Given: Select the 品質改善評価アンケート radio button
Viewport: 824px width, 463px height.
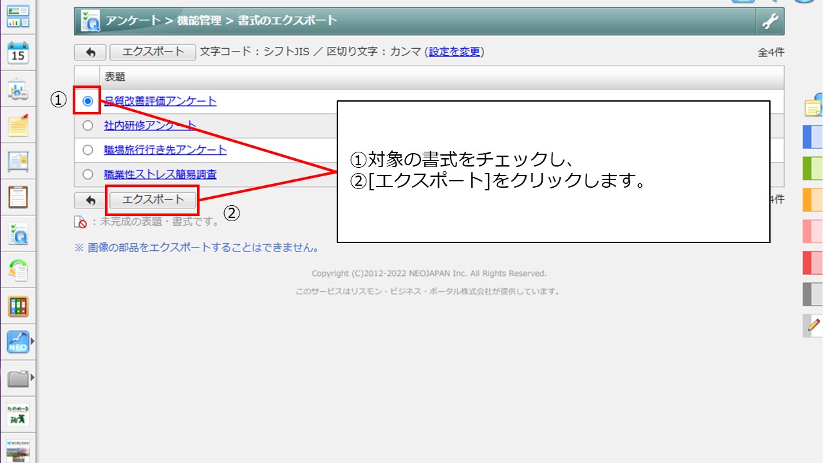Looking at the screenshot, I should pos(88,101).
